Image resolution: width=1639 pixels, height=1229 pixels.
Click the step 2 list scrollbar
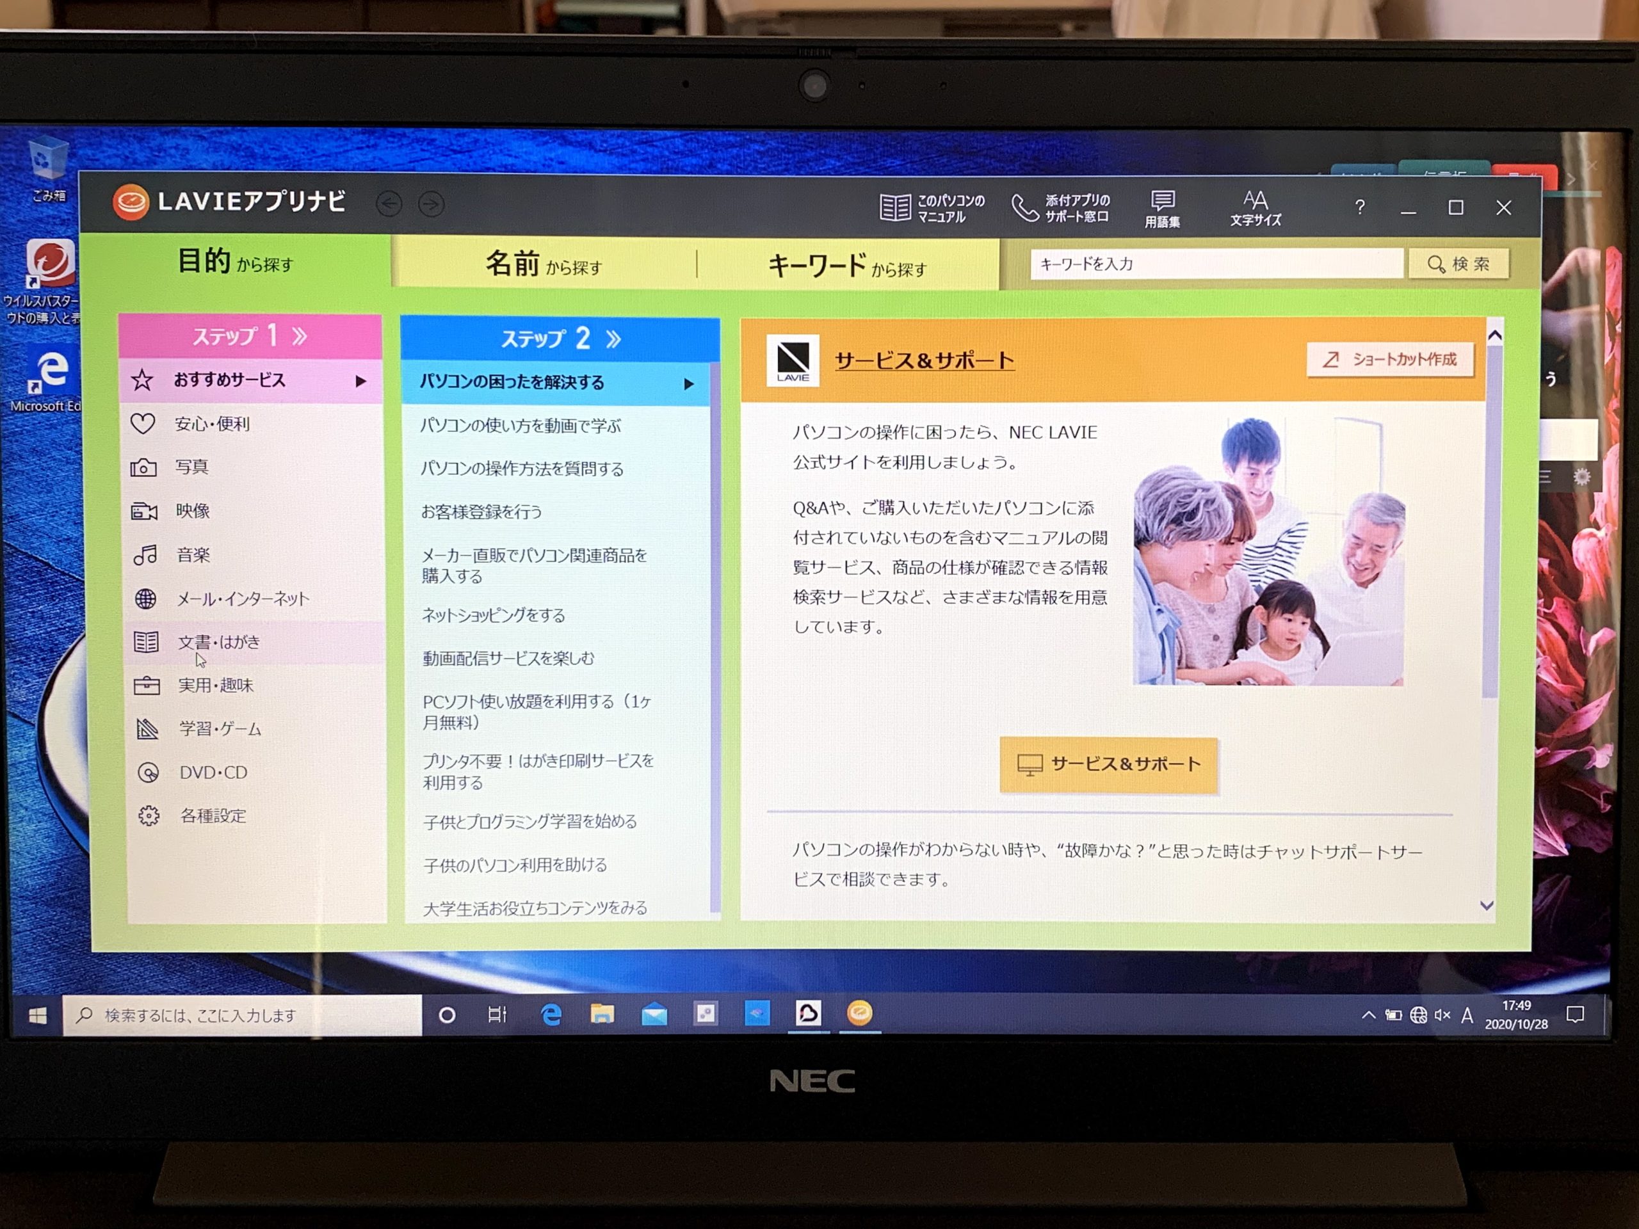click(x=715, y=637)
